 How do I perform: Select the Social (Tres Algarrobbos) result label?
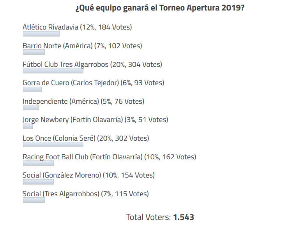85,194
